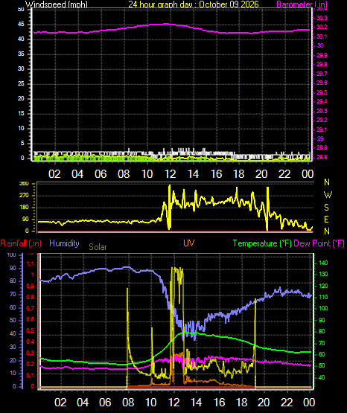Image resolution: width=347 pixels, height=413 pixels.
Task: Click "360" on the wind direction scale
Action: click(x=24, y=184)
